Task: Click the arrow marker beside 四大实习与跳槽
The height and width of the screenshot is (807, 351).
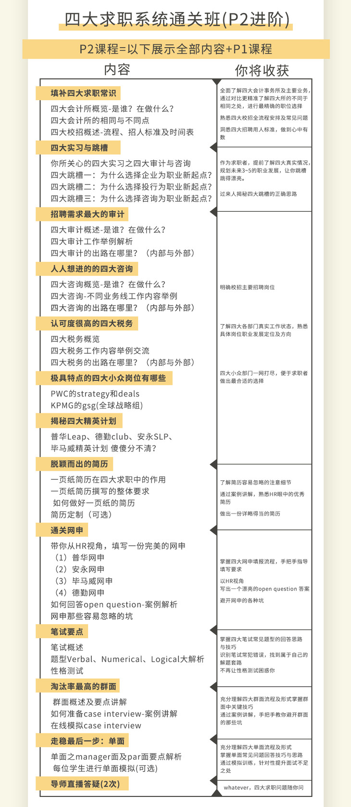Action: (x=213, y=147)
